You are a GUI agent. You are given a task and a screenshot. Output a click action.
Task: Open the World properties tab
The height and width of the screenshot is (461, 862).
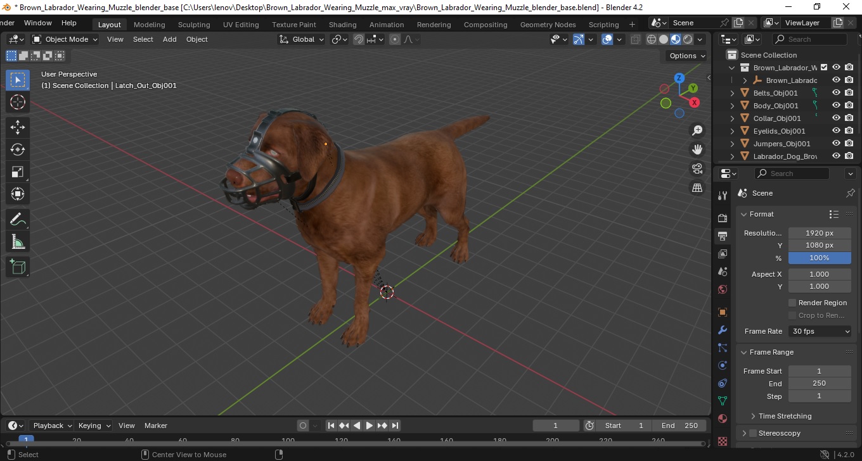click(x=722, y=289)
